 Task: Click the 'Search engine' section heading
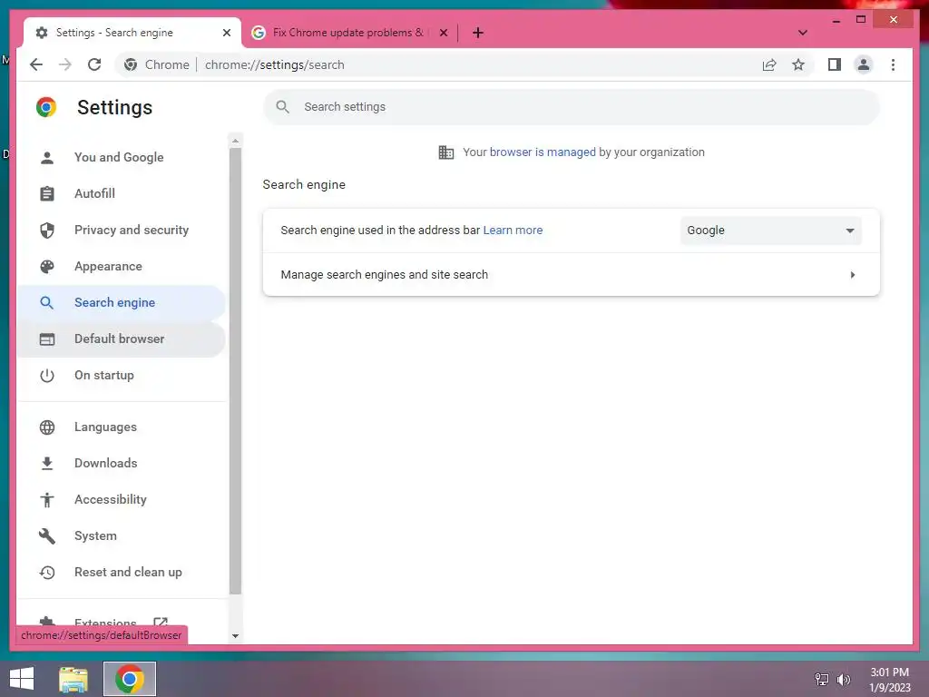[304, 184]
